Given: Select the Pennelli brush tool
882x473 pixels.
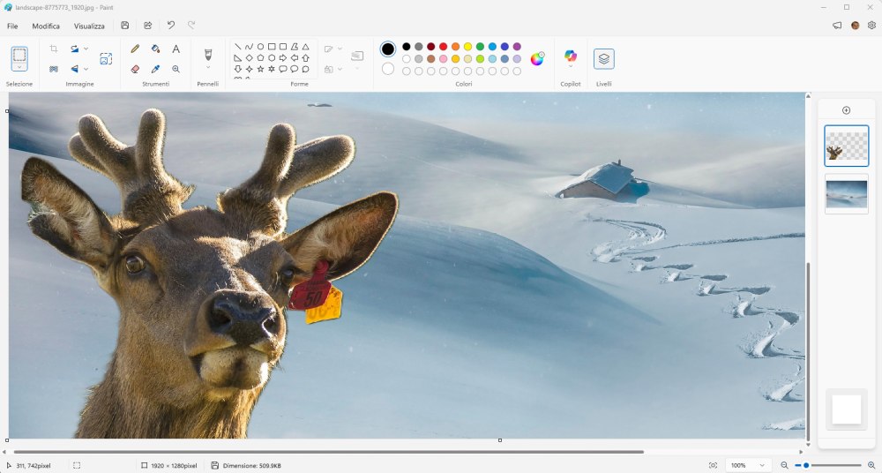Looking at the screenshot, I should point(207,54).
